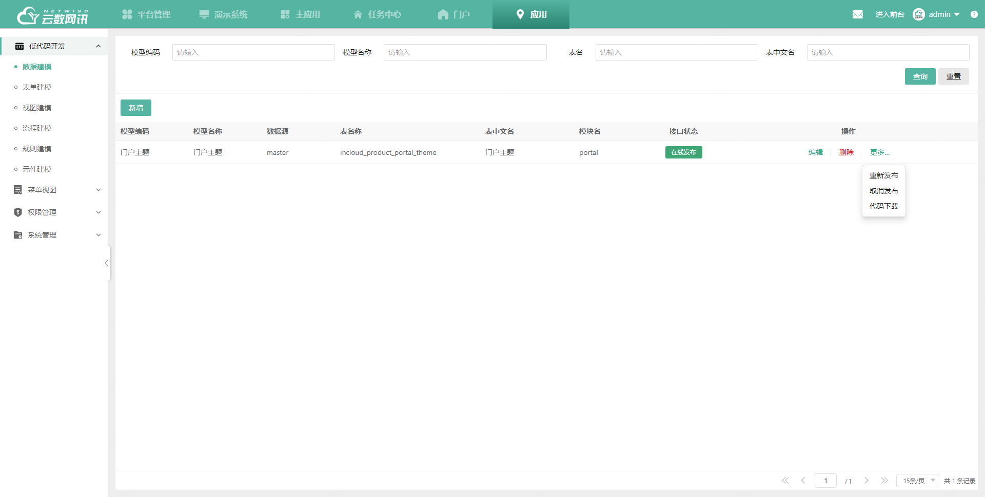
Task: Open the 15条/页 page size dropdown
Action: pyautogui.click(x=918, y=481)
